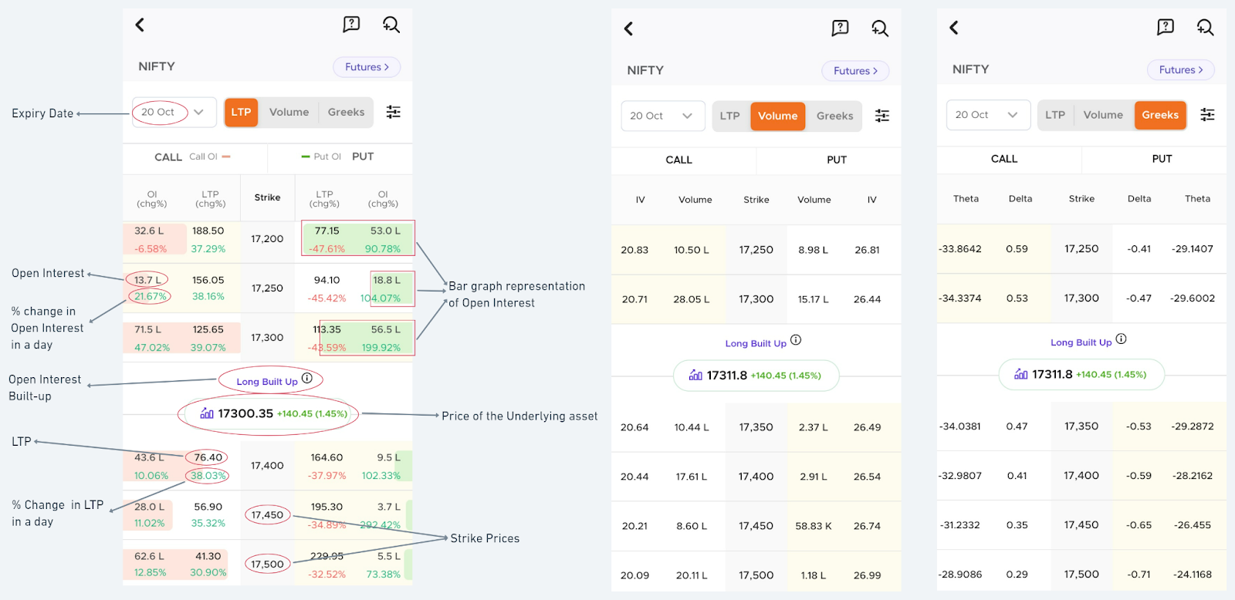Click put theta -29.6002 in right panel
This screenshot has width=1235, height=600.
tap(1193, 298)
